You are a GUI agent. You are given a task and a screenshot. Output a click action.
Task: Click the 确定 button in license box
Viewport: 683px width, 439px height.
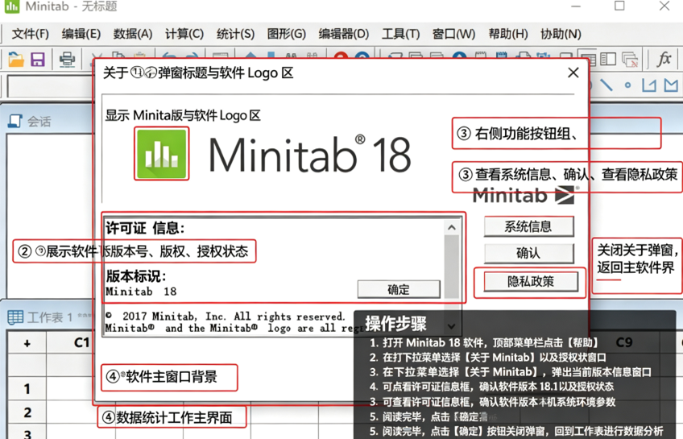(x=399, y=289)
